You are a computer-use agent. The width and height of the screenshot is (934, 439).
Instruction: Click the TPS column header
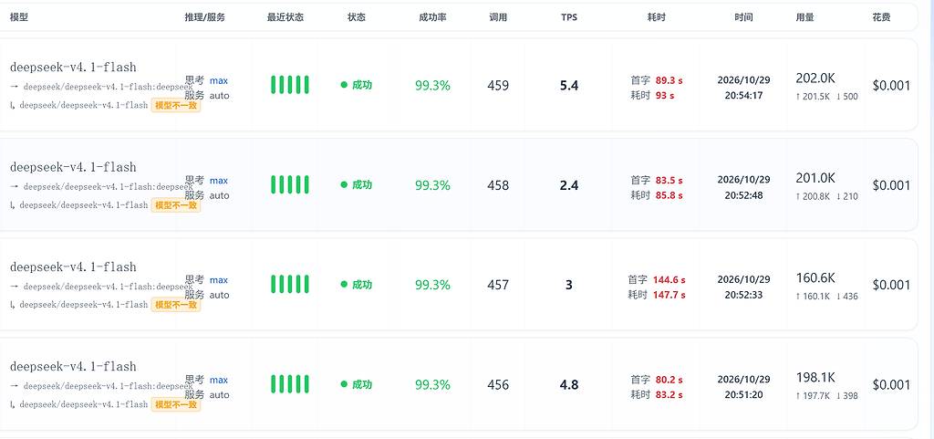[569, 17]
